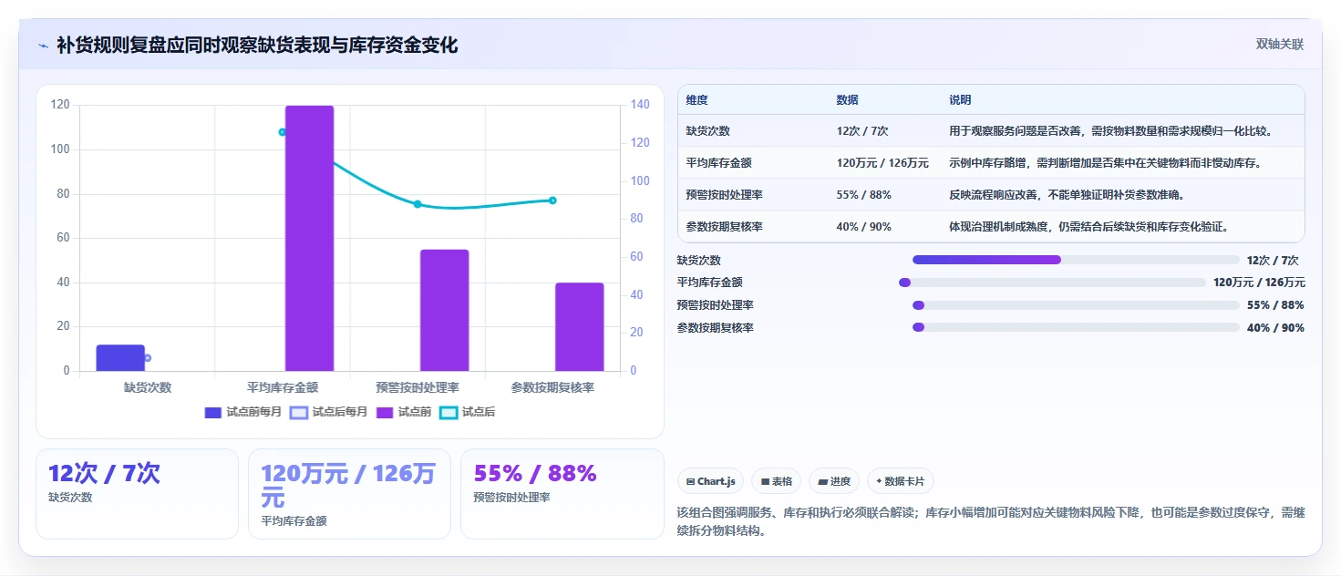The image size is (1341, 576).
Task: Click the footnote paragraph starting 该组合图强调
Action: click(991, 522)
